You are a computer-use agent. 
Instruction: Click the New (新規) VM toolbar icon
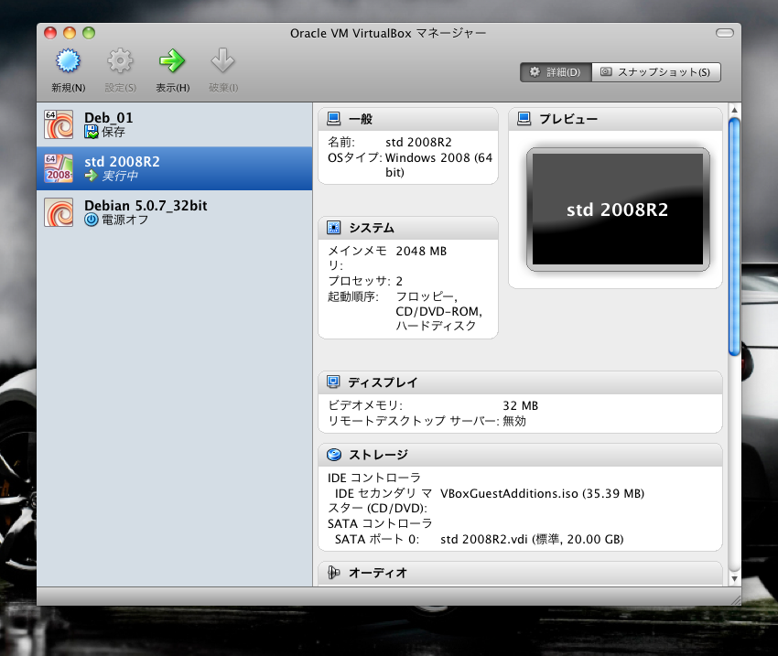coord(68,61)
